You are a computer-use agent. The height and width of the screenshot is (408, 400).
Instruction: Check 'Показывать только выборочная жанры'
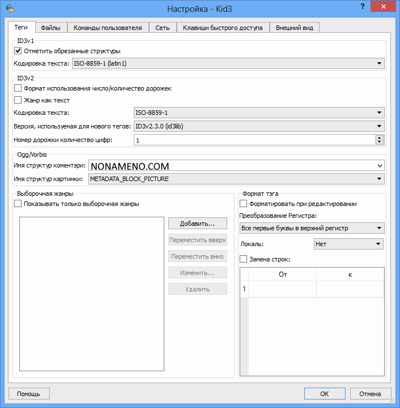(x=18, y=204)
